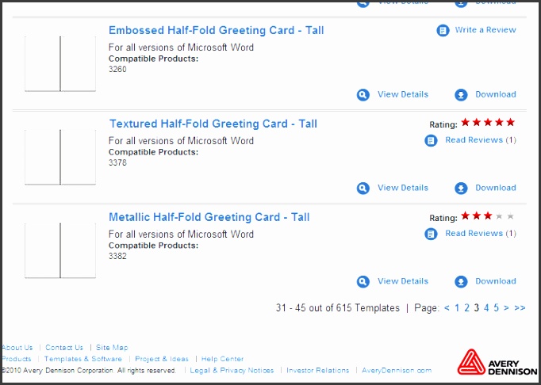This screenshot has width=541, height=385.
Task: Open Metallic Half-Fold Greeting Card - Tall title
Action: (209, 217)
